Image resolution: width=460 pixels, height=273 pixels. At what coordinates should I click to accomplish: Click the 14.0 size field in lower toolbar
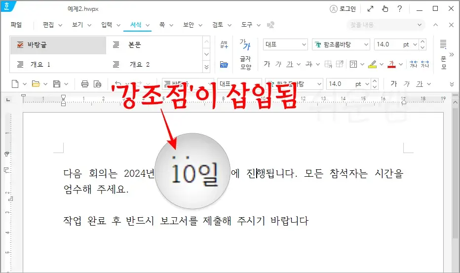pos(340,84)
